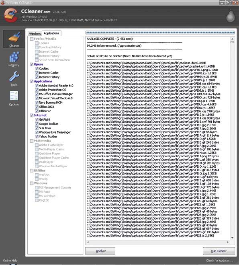Uncheck the Opera group checkbox

pos(32,64)
